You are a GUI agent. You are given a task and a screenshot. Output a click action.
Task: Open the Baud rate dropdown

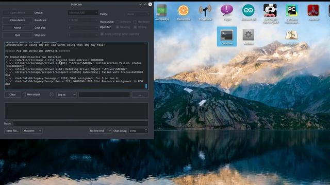tap(83, 20)
